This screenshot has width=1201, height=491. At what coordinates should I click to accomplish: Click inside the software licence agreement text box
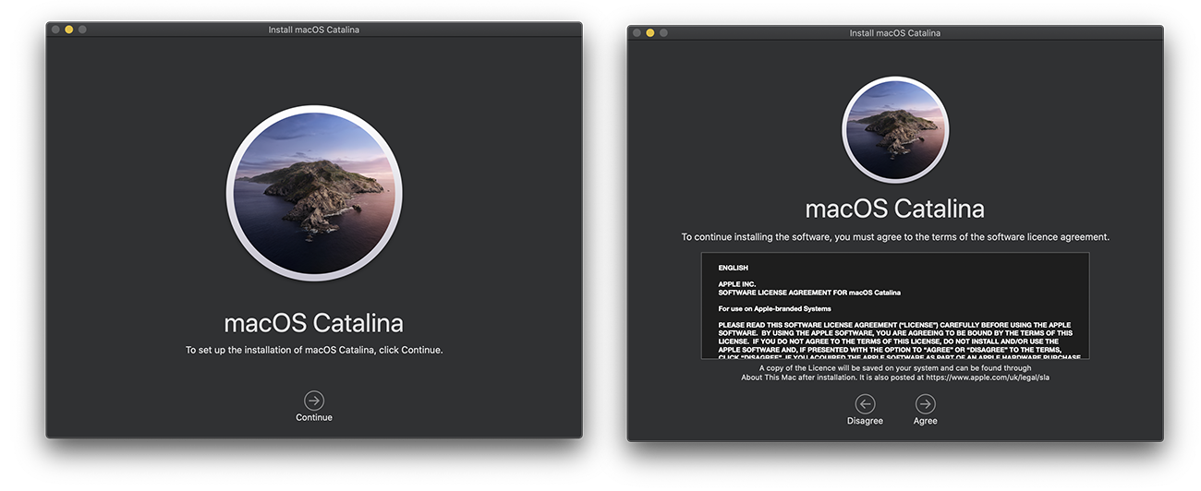(x=894, y=305)
